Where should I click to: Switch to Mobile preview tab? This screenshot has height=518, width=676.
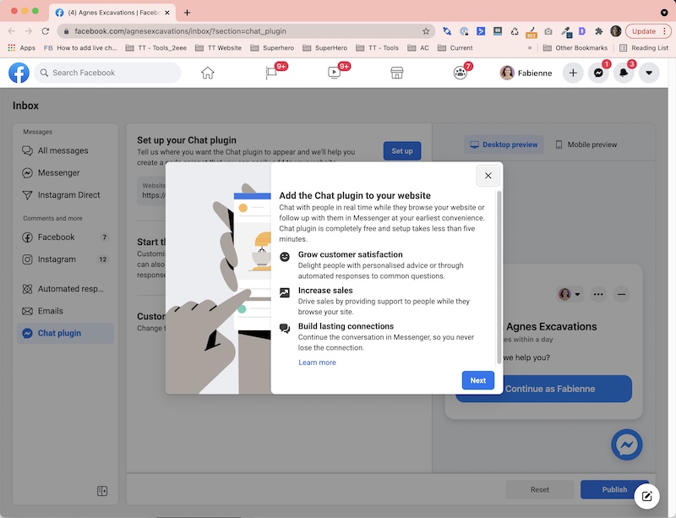pyautogui.click(x=586, y=144)
